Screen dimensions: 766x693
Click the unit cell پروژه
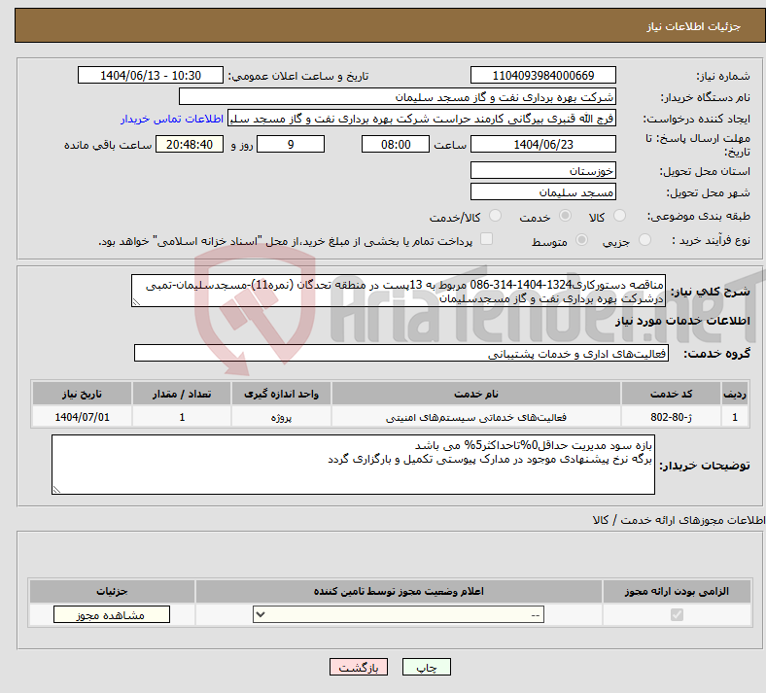point(281,417)
